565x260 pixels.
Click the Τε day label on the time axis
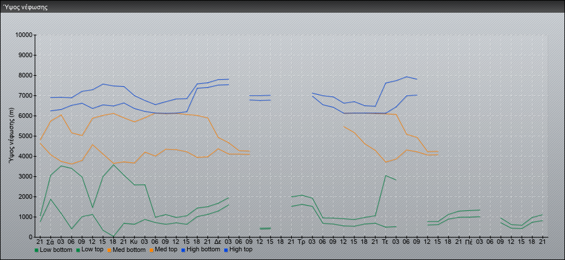point(385,242)
